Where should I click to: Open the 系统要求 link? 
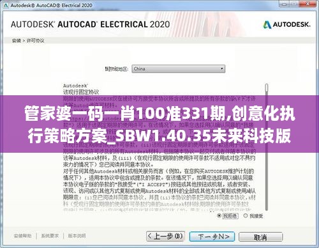click(50, 236)
